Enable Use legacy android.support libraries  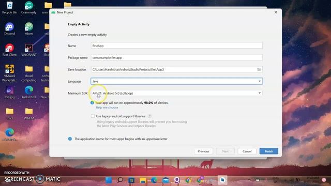tap(93, 116)
